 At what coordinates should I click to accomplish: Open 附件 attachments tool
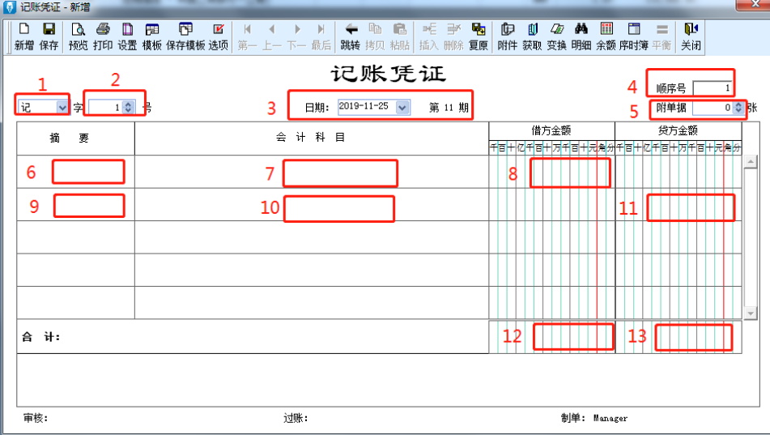[507, 36]
